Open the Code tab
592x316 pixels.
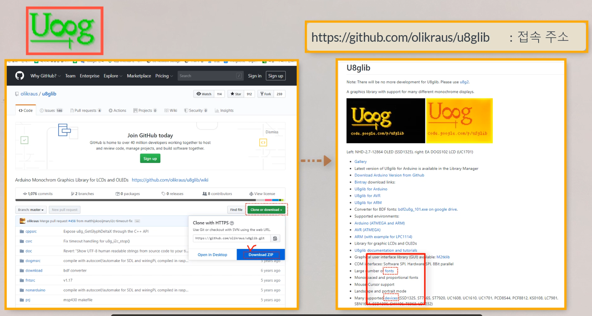pyautogui.click(x=26, y=111)
